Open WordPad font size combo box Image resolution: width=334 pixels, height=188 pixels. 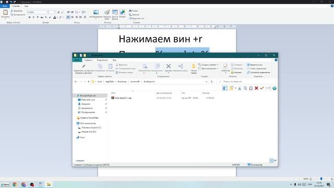52,12
